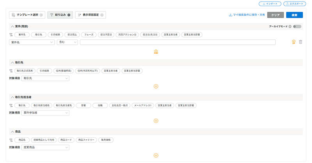Select 営業主担当者 chip in 案件(商談) section
This screenshot has height=163, width=312.
click(x=170, y=35)
